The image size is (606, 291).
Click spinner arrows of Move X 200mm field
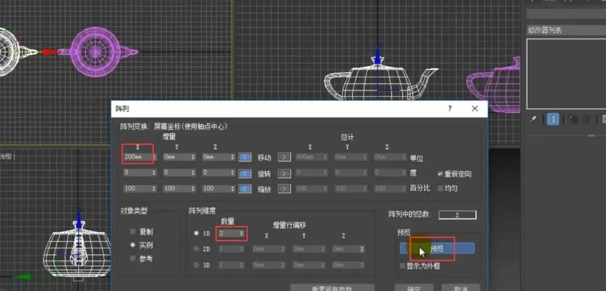pyautogui.click(x=154, y=157)
